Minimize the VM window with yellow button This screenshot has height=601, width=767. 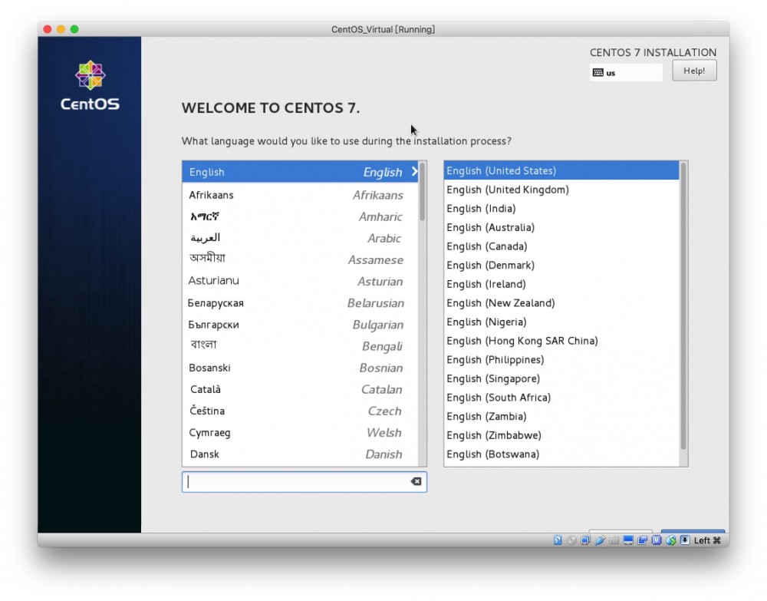click(x=61, y=29)
